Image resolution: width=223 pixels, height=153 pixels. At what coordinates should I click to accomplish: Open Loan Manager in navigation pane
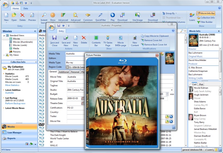[19, 133]
